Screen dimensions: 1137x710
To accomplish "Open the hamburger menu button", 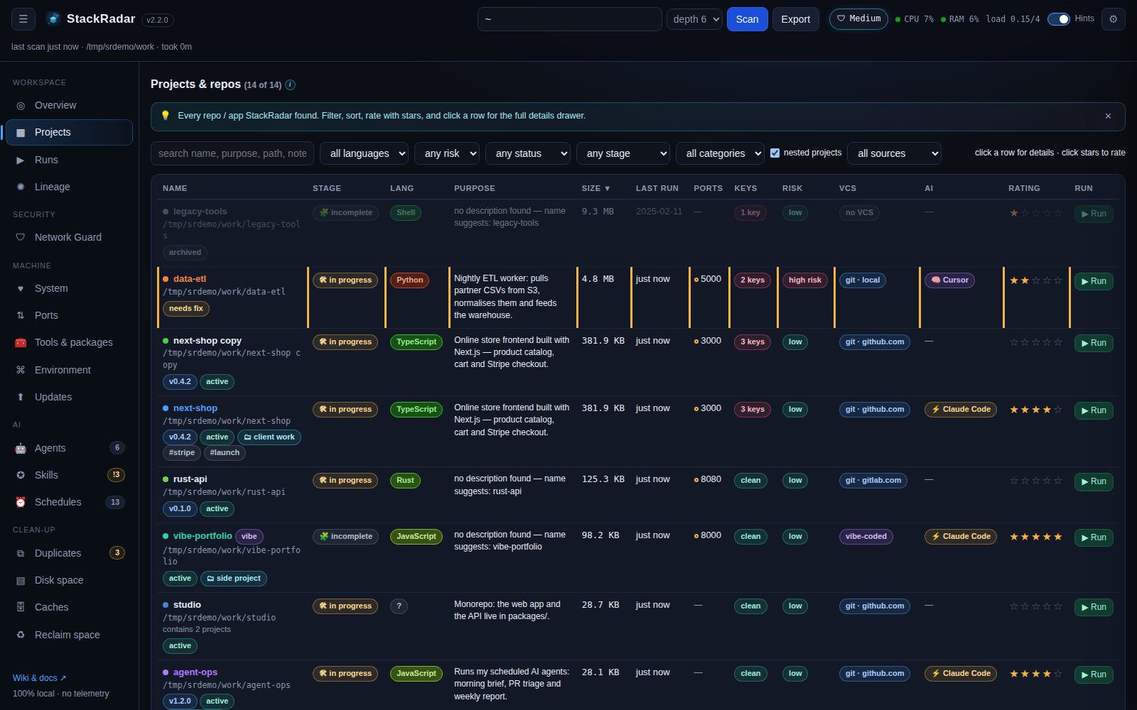I will coord(23,19).
